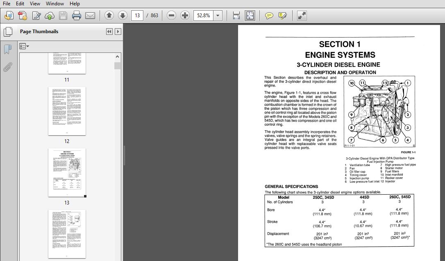
Task: Click the thumbnails scrollbar thumb
Action: [x=118, y=66]
